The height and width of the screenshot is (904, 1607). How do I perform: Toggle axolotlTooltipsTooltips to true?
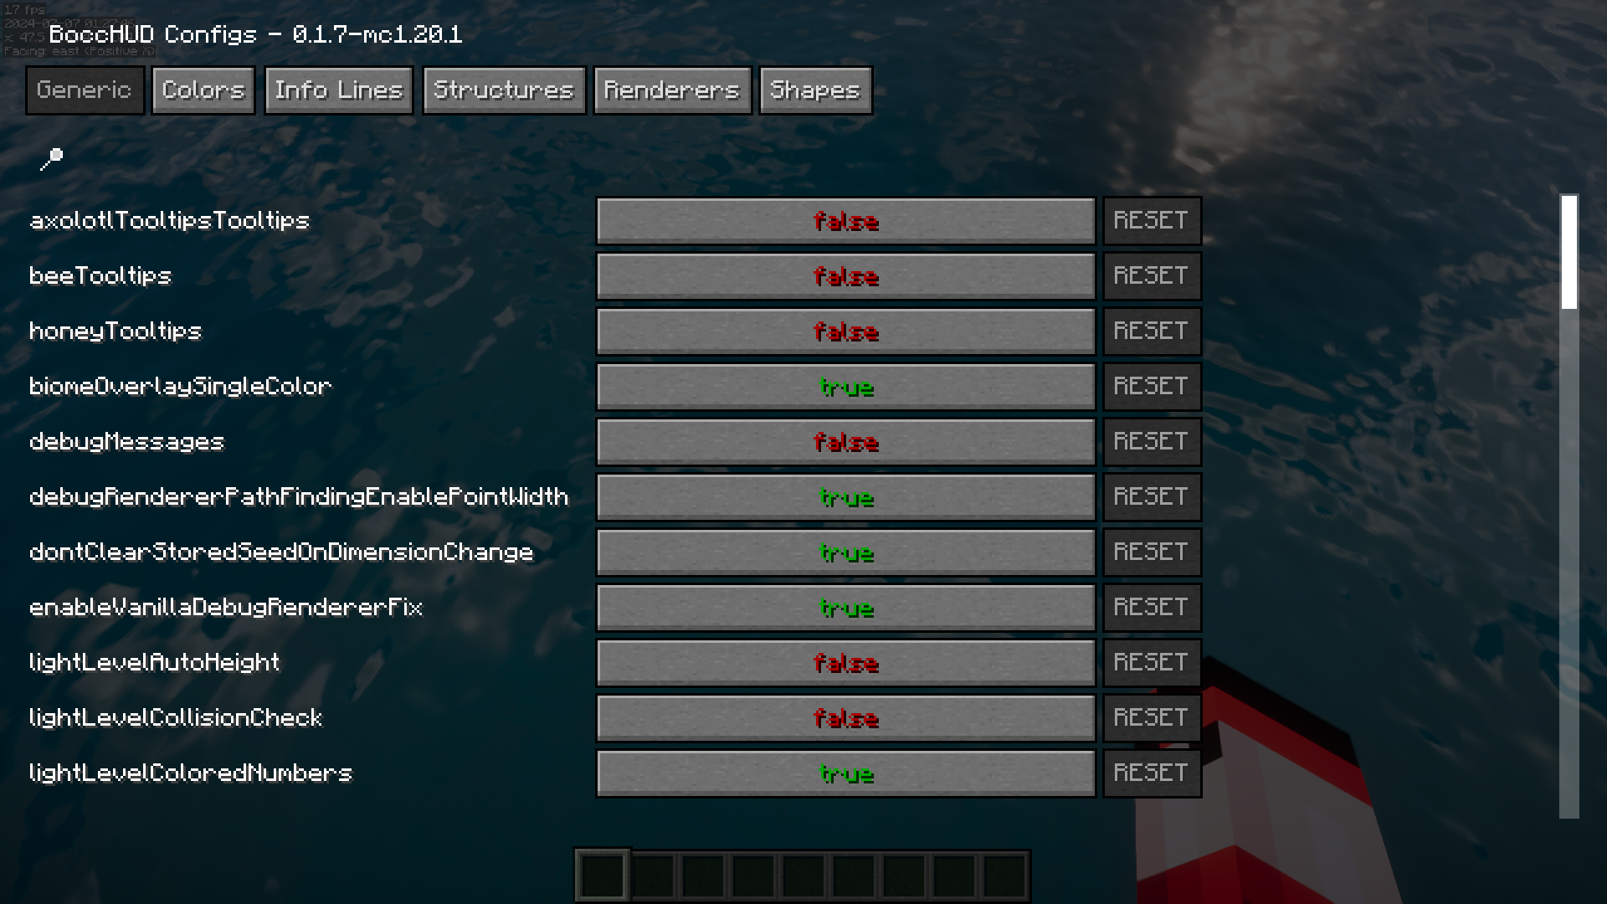coord(845,219)
